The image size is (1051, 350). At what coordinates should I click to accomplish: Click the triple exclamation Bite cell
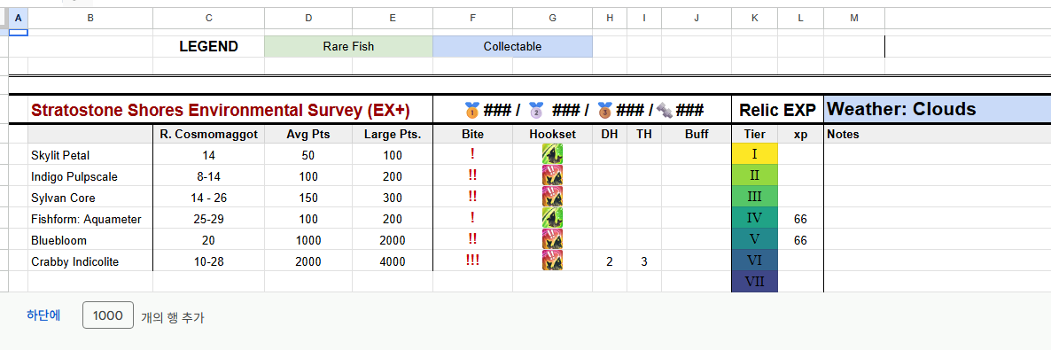point(472,261)
